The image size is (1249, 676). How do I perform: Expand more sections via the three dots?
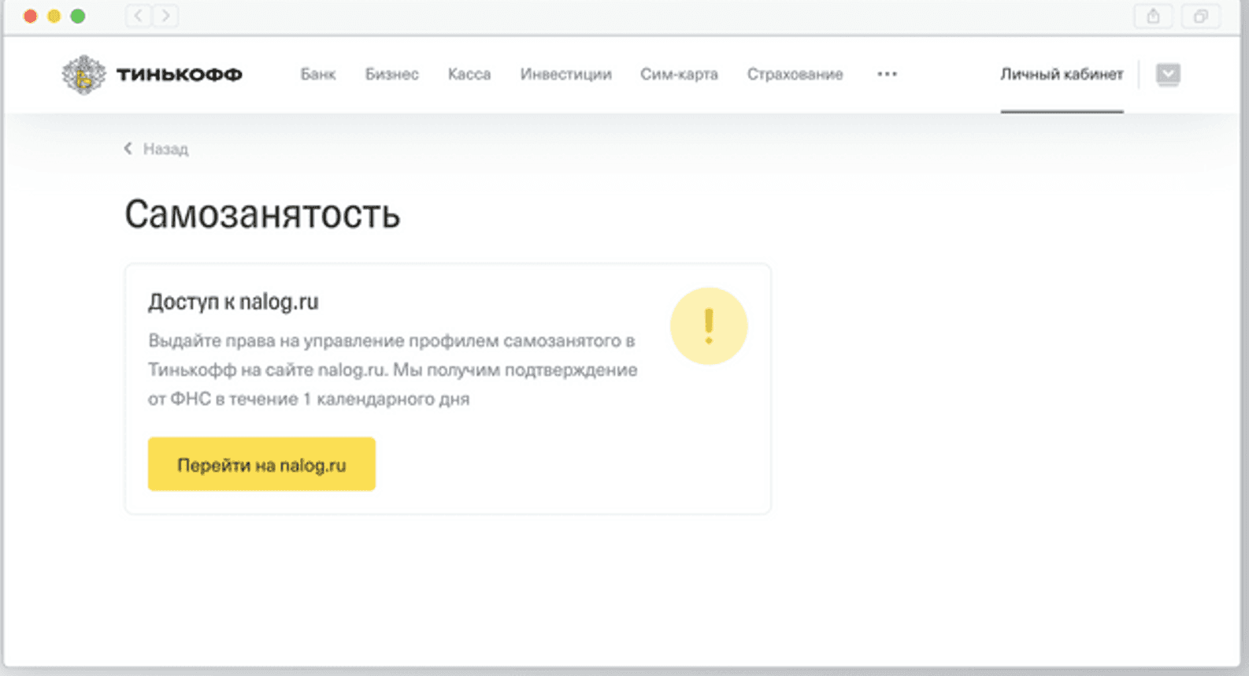[887, 74]
